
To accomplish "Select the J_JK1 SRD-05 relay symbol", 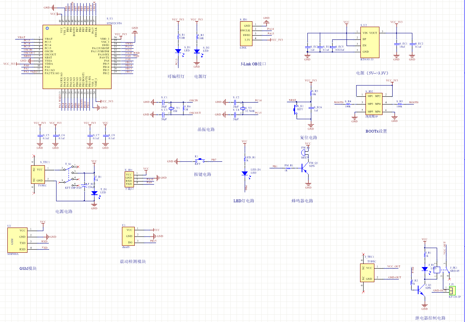I will (x=441, y=270).
